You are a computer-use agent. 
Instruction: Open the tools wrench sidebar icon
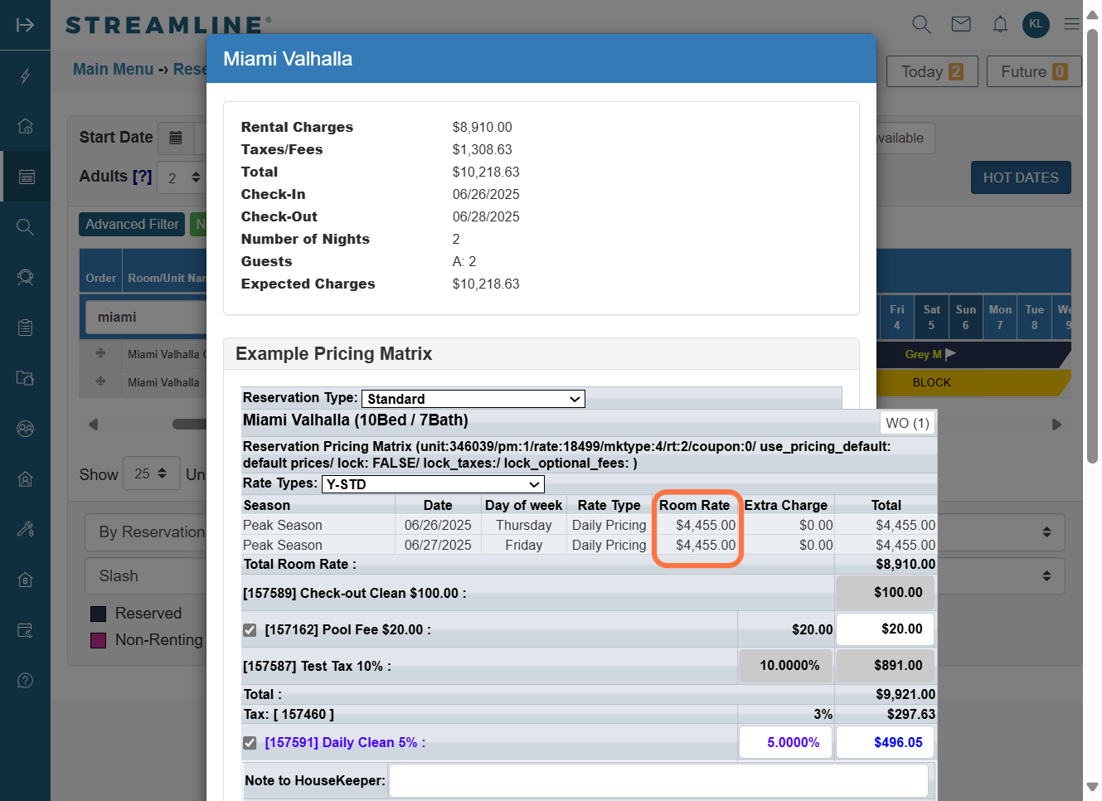(25, 529)
